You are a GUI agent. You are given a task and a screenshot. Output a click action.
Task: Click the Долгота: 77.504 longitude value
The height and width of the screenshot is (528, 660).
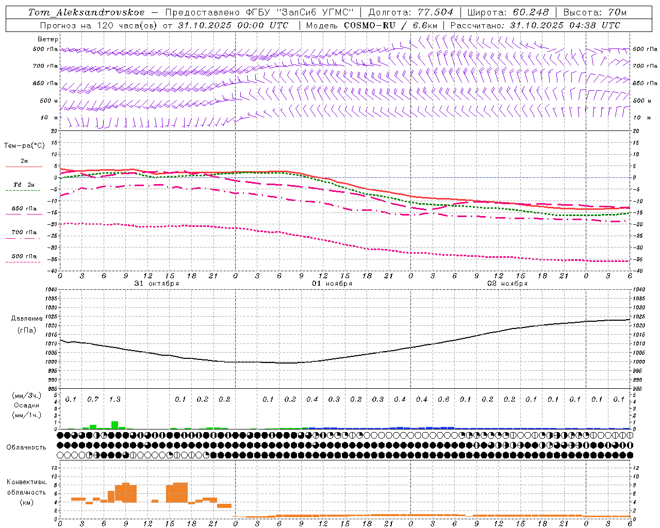tap(411, 12)
